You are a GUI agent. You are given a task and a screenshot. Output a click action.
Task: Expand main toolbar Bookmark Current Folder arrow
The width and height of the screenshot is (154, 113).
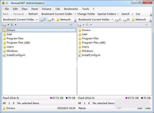tap(75, 14)
